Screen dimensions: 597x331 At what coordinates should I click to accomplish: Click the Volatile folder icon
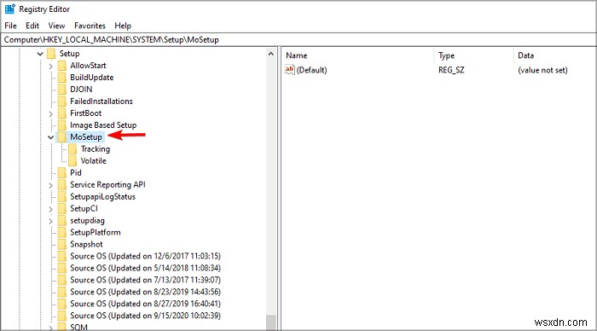(72, 160)
